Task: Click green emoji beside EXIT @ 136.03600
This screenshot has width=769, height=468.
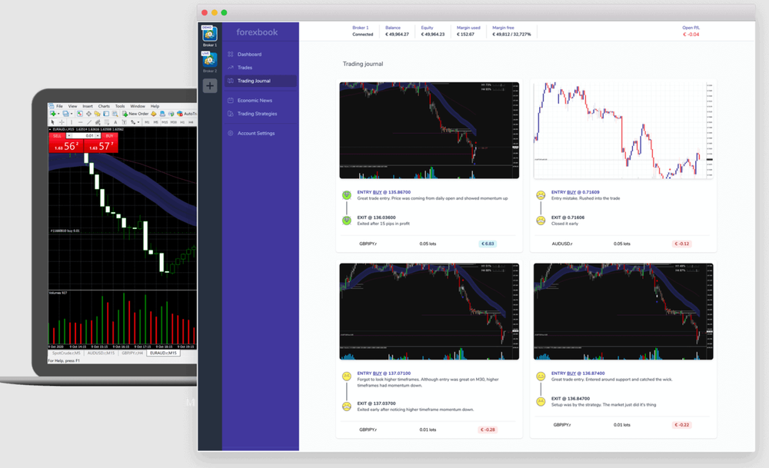Action: tap(347, 221)
